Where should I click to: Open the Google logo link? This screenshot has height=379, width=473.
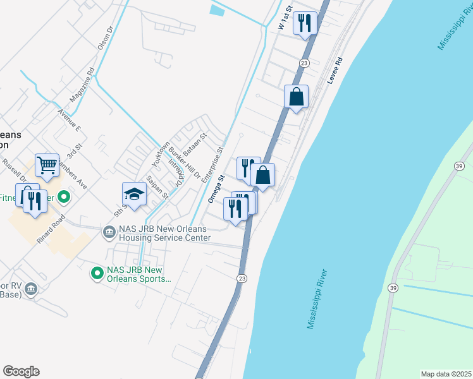[21, 371]
